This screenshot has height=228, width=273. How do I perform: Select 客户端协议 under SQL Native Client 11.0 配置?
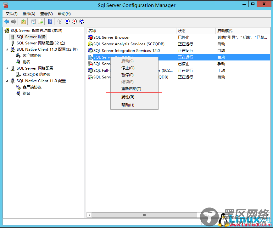(x=32, y=87)
